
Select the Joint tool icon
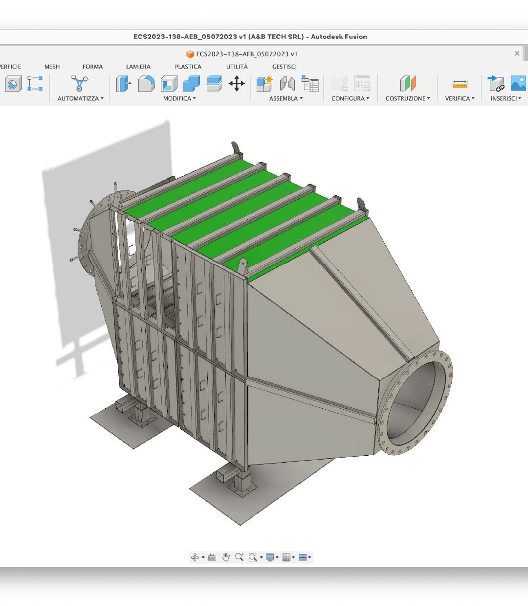(x=287, y=84)
